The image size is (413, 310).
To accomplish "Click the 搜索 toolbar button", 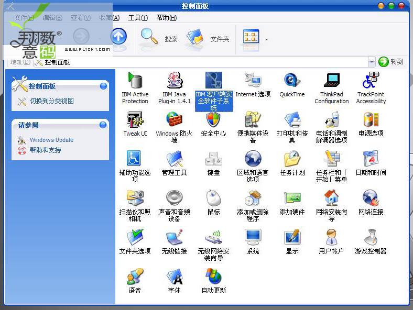I will coord(159,38).
